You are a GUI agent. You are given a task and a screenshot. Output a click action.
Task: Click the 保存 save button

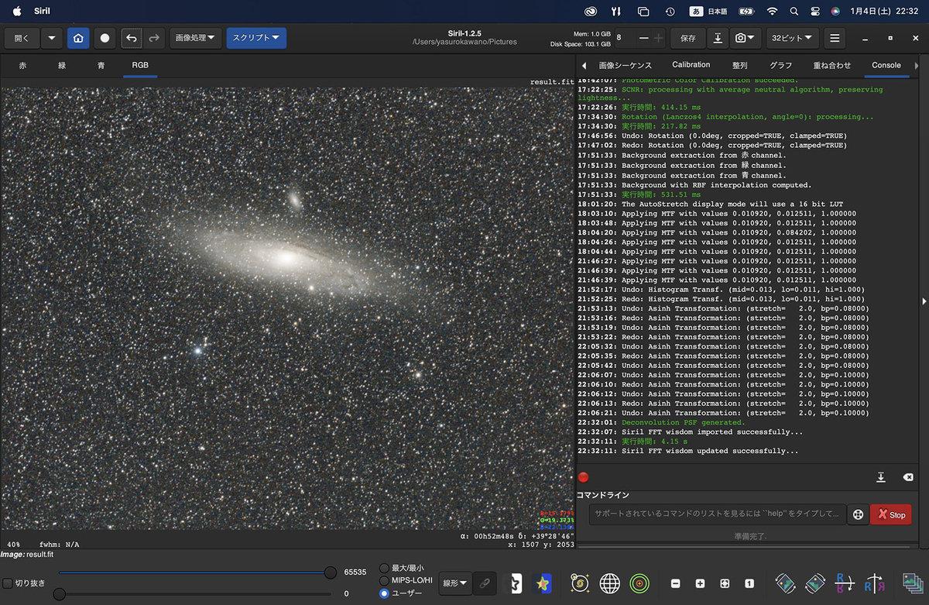[x=687, y=38]
